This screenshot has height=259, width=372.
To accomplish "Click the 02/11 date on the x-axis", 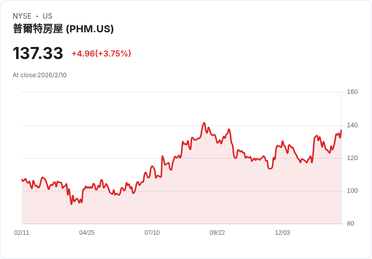I will coord(22,233).
